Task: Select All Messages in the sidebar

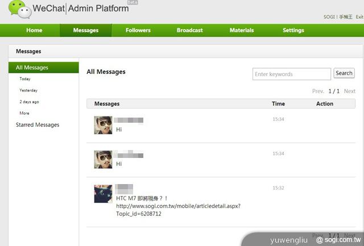Action: [44, 68]
